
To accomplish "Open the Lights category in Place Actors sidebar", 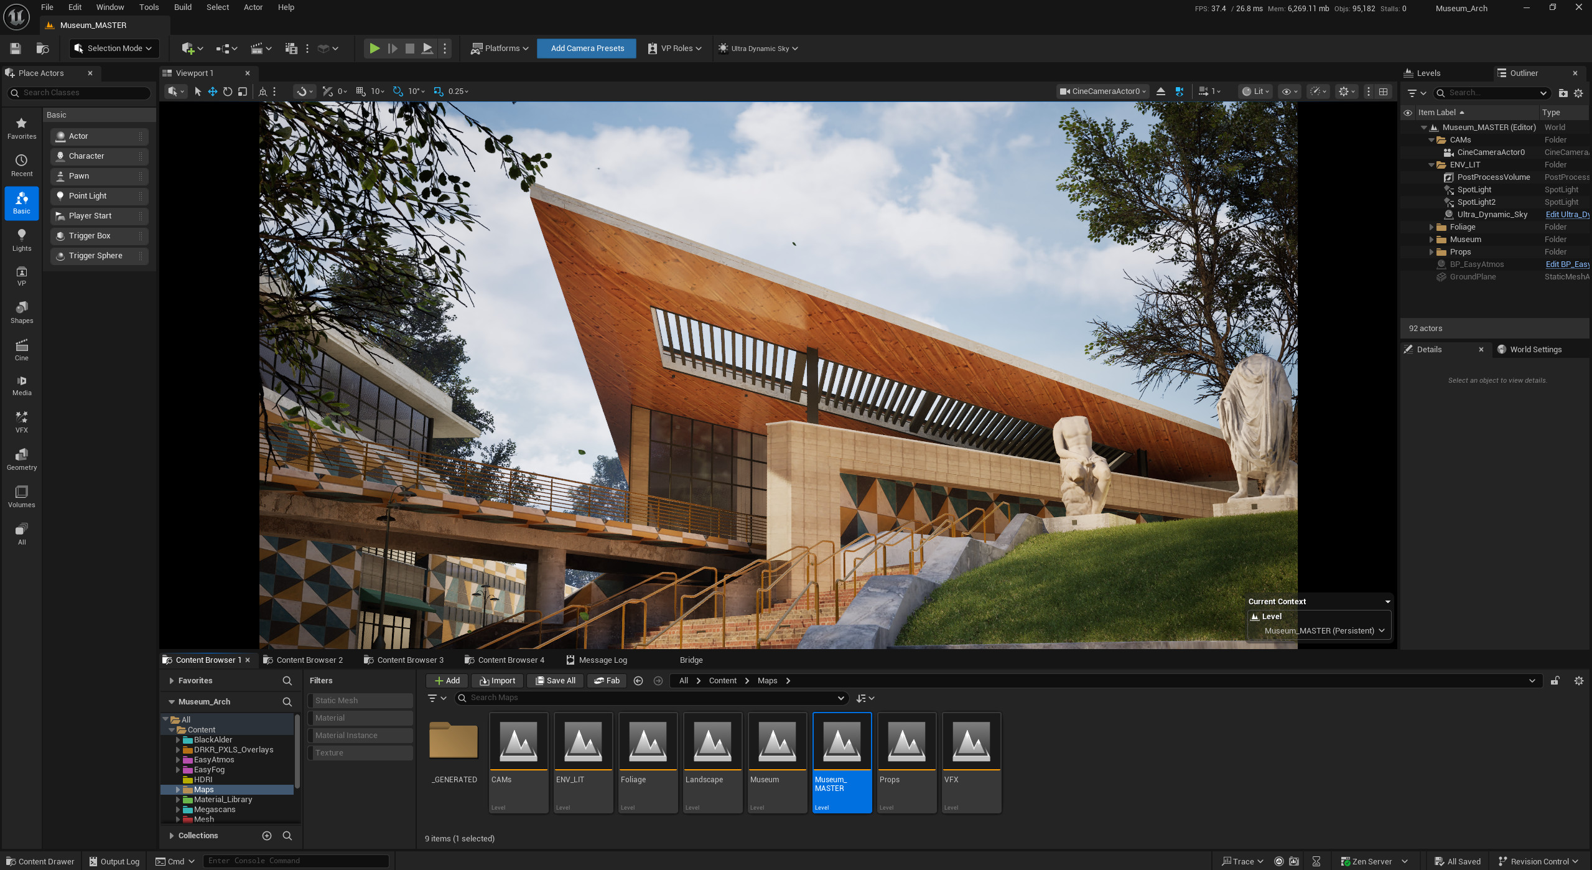I will (x=21, y=240).
